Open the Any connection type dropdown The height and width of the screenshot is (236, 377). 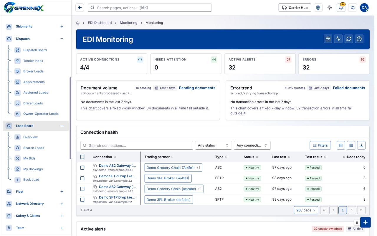tap(252, 145)
